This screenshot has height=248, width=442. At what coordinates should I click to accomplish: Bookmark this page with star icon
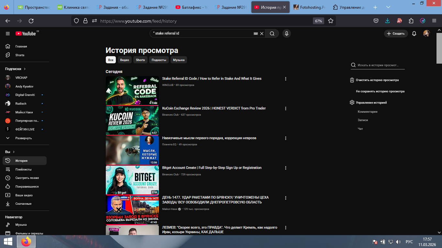[330, 21]
